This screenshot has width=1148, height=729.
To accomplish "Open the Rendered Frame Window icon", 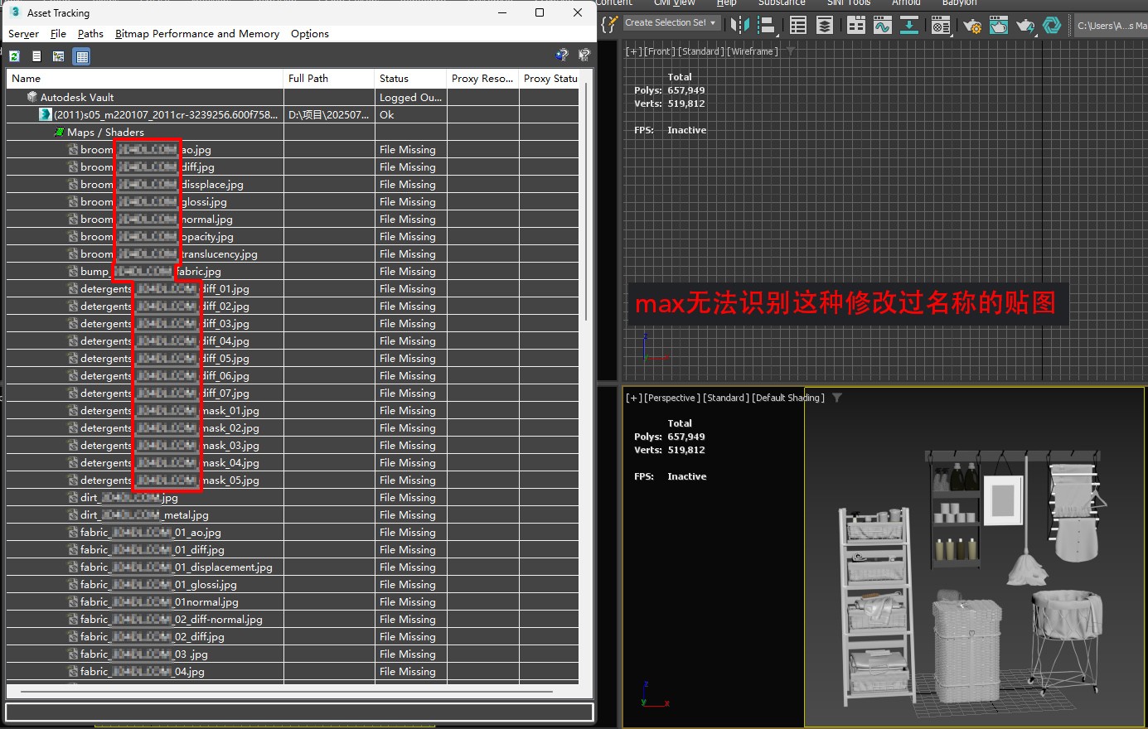I will coord(999,26).
